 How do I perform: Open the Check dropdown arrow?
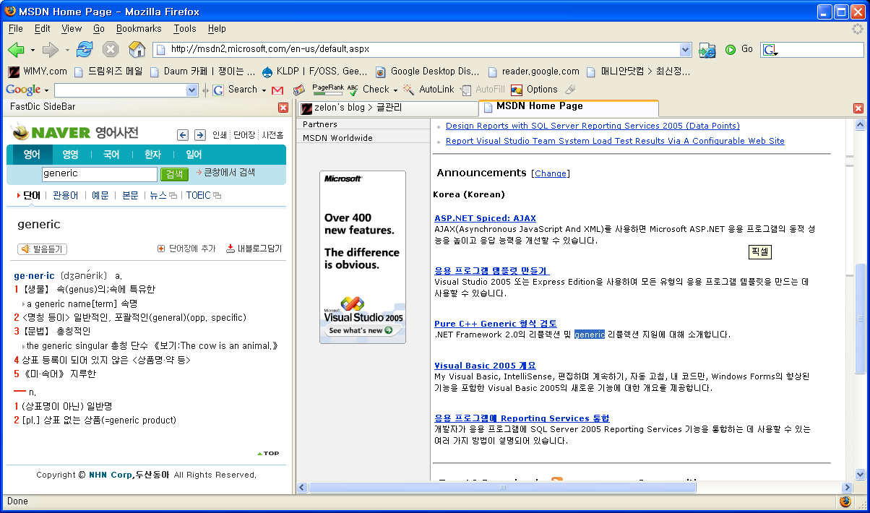click(396, 90)
